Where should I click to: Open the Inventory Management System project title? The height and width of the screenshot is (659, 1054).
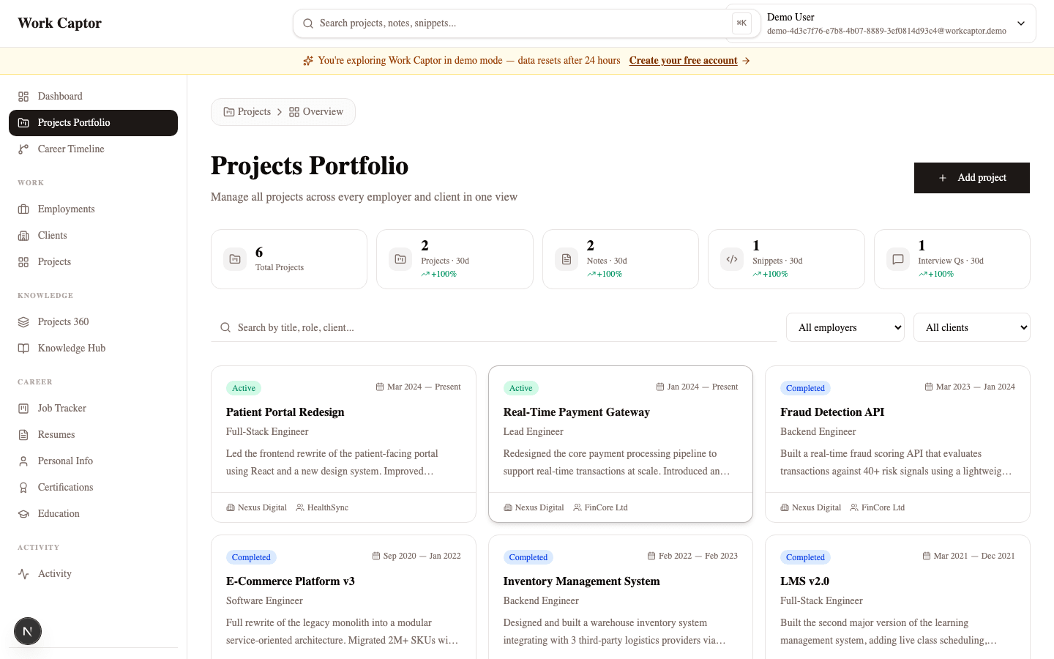click(x=581, y=581)
